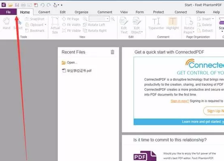Click Delete in Page Organization
224x161 pixels.
coord(205,25)
